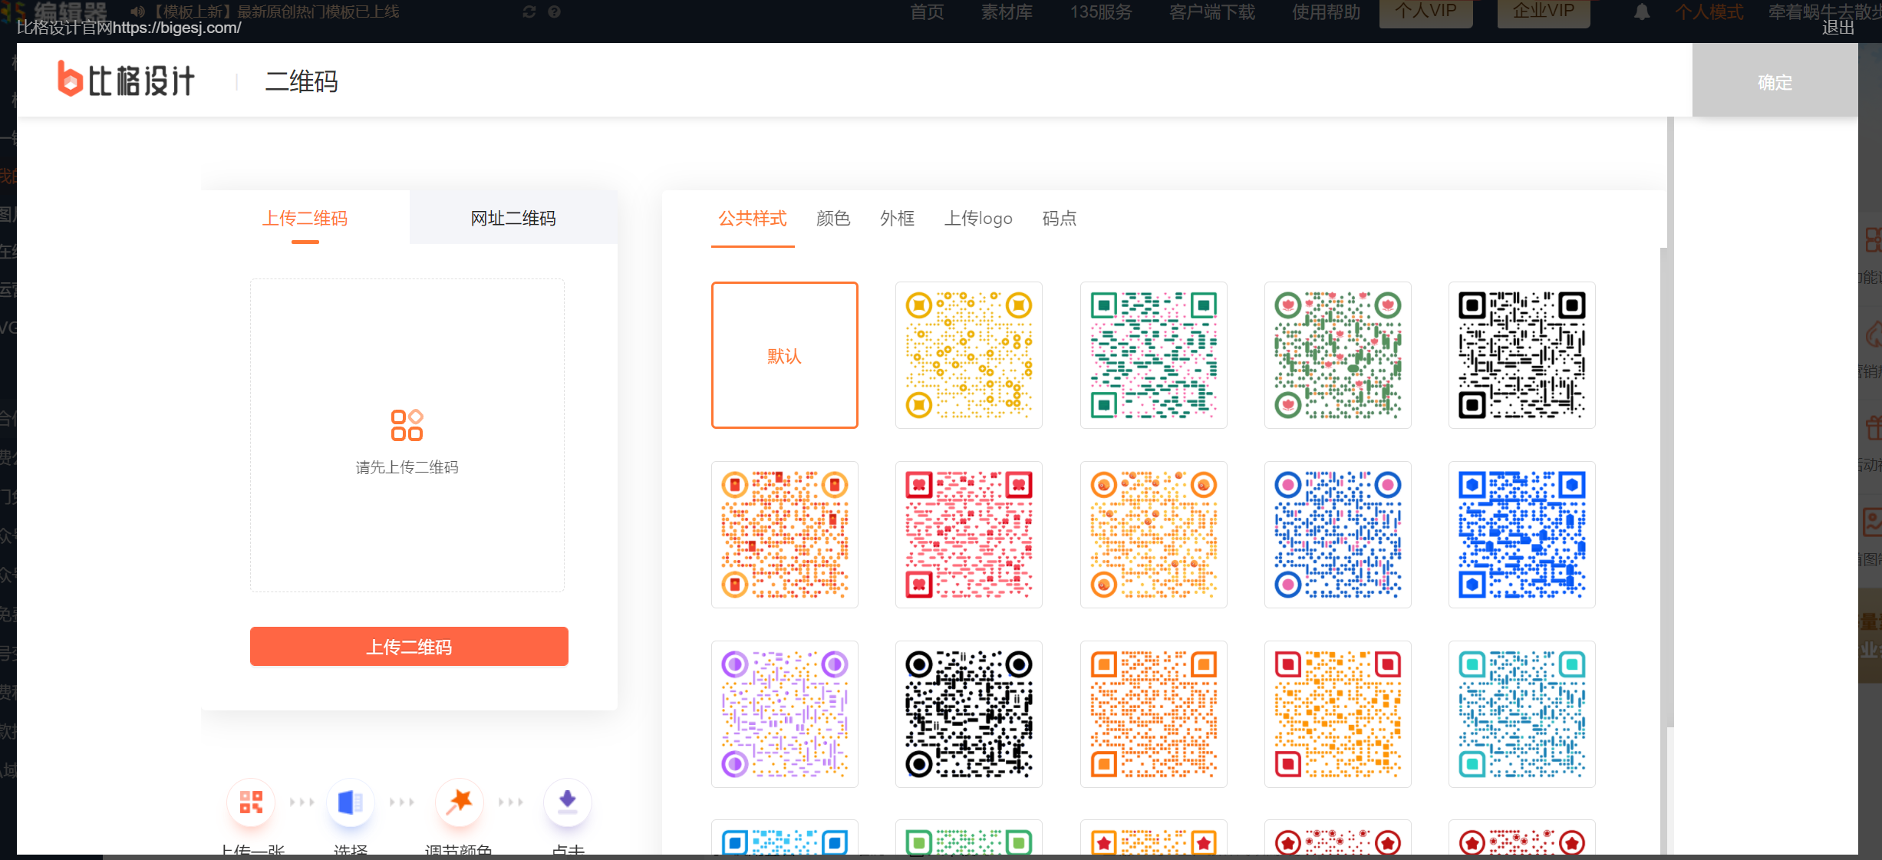1882x860 pixels.
Task: Select the red-corner orange-dot QR style
Action: (1338, 714)
